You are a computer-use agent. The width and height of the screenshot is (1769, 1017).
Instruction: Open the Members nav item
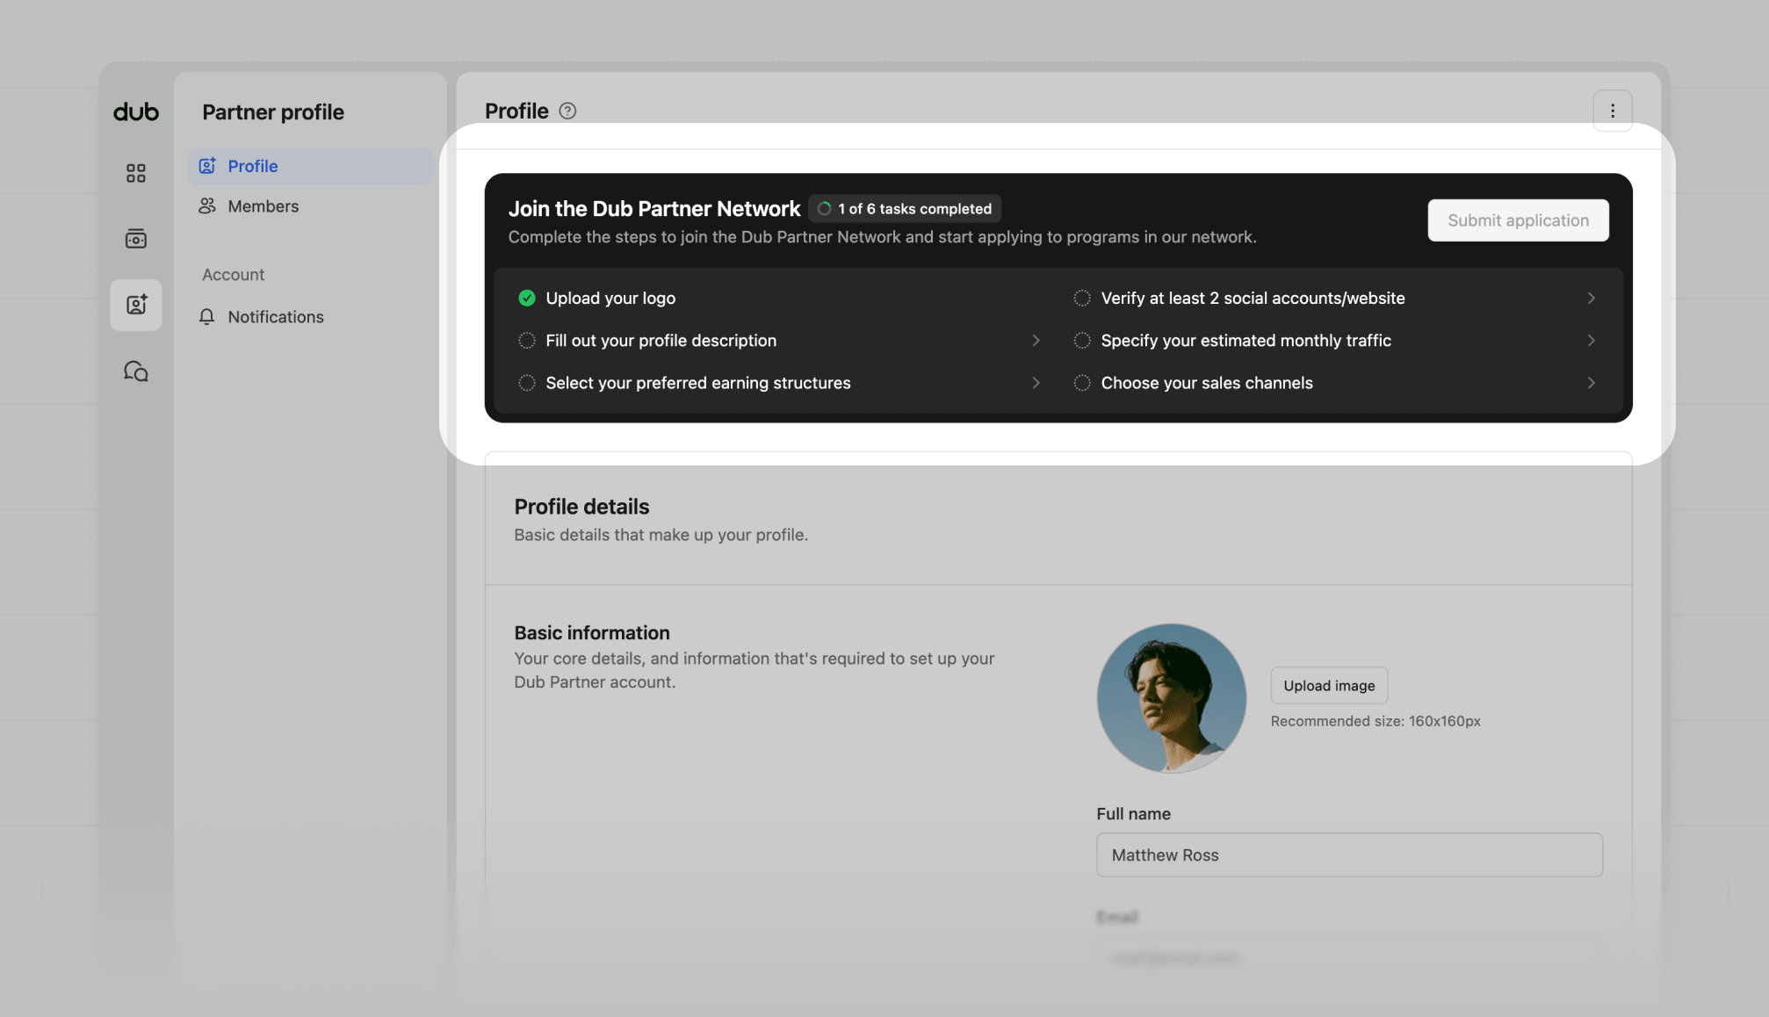point(310,206)
